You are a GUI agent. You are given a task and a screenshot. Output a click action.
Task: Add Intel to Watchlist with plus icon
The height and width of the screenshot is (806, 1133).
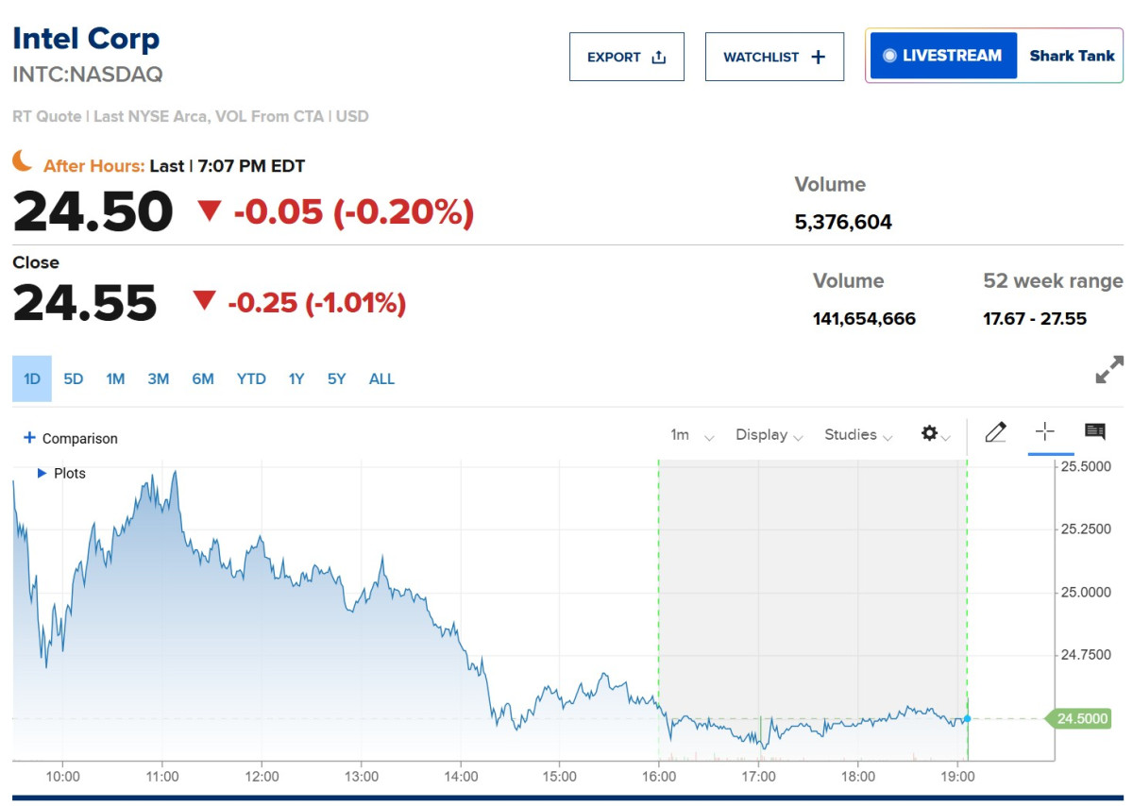[x=819, y=58]
